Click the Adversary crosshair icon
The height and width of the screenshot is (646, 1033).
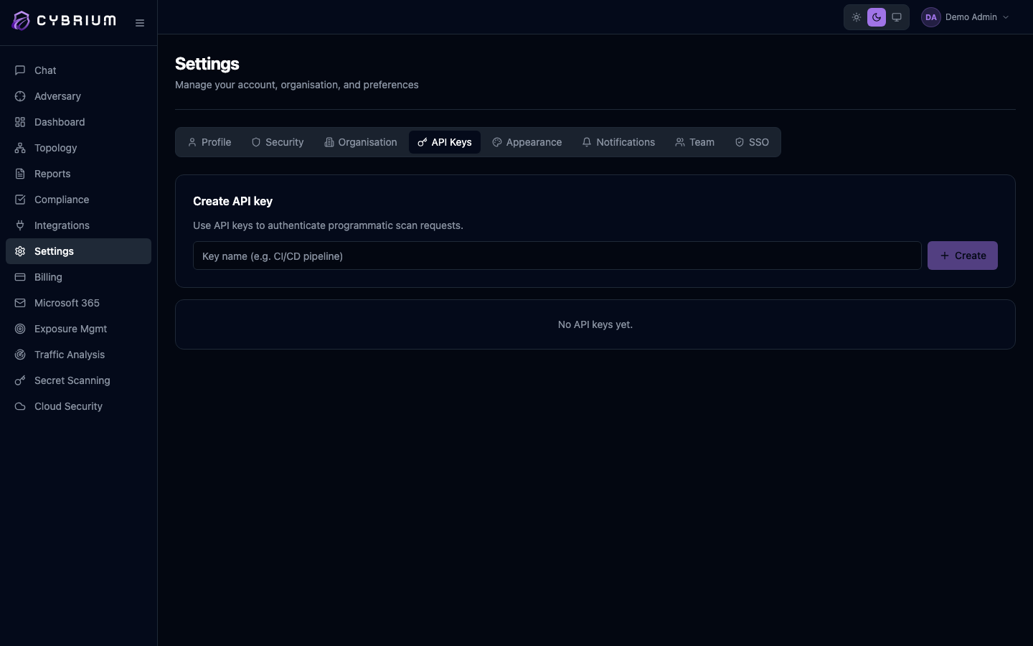(x=20, y=96)
